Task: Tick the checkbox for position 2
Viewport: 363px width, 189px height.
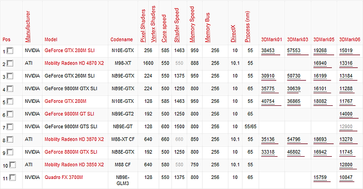Action: (10, 63)
